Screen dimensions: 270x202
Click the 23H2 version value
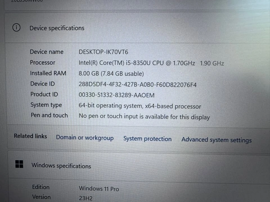tap(85, 198)
